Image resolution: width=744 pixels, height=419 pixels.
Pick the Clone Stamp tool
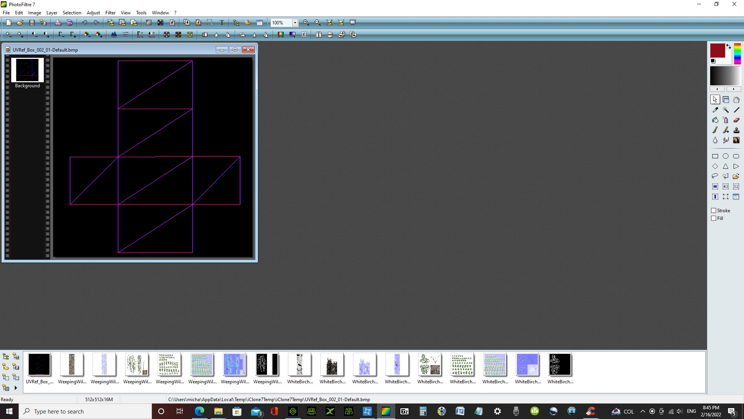[x=736, y=130]
